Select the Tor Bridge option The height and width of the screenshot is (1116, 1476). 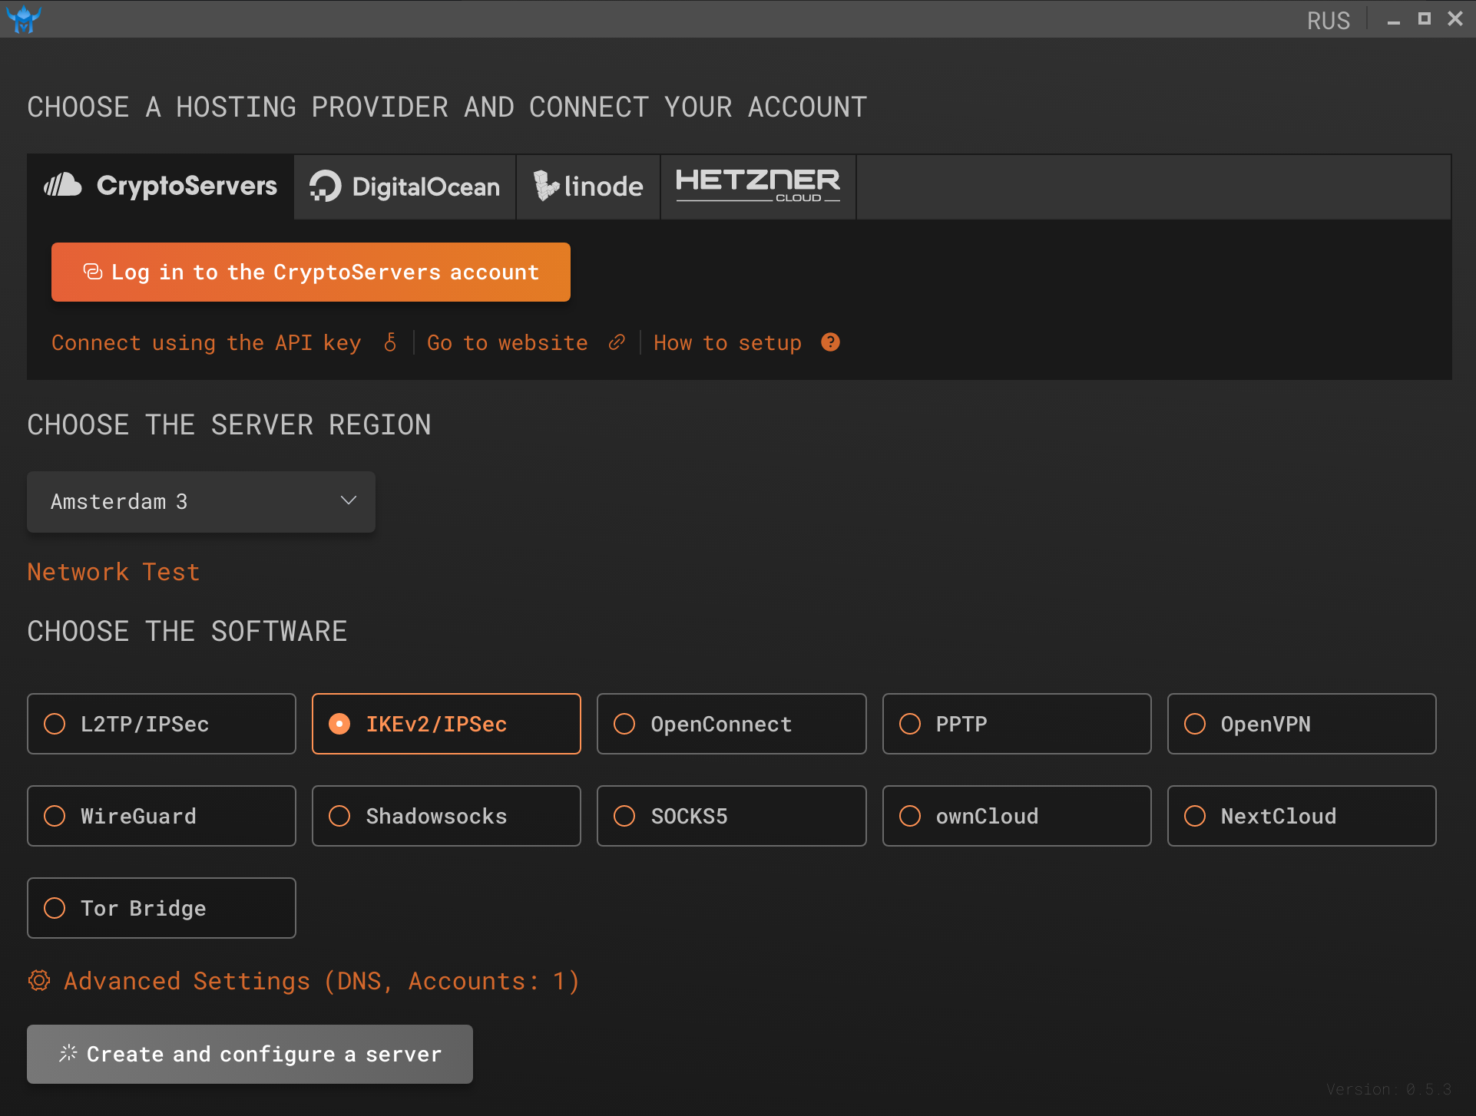coord(161,908)
